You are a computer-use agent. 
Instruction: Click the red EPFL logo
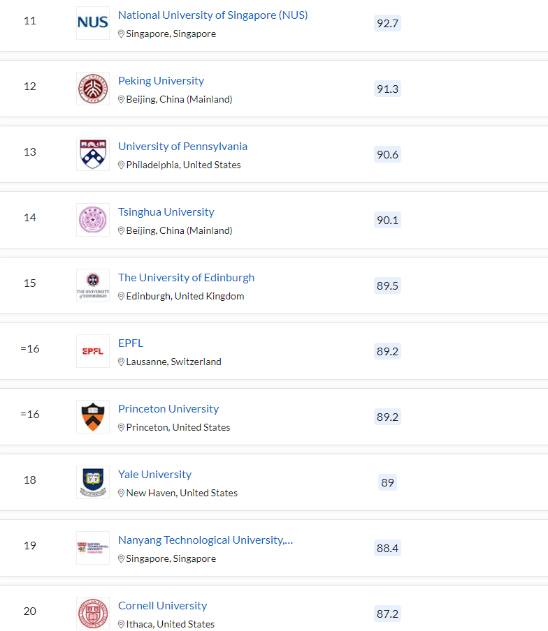tap(93, 351)
